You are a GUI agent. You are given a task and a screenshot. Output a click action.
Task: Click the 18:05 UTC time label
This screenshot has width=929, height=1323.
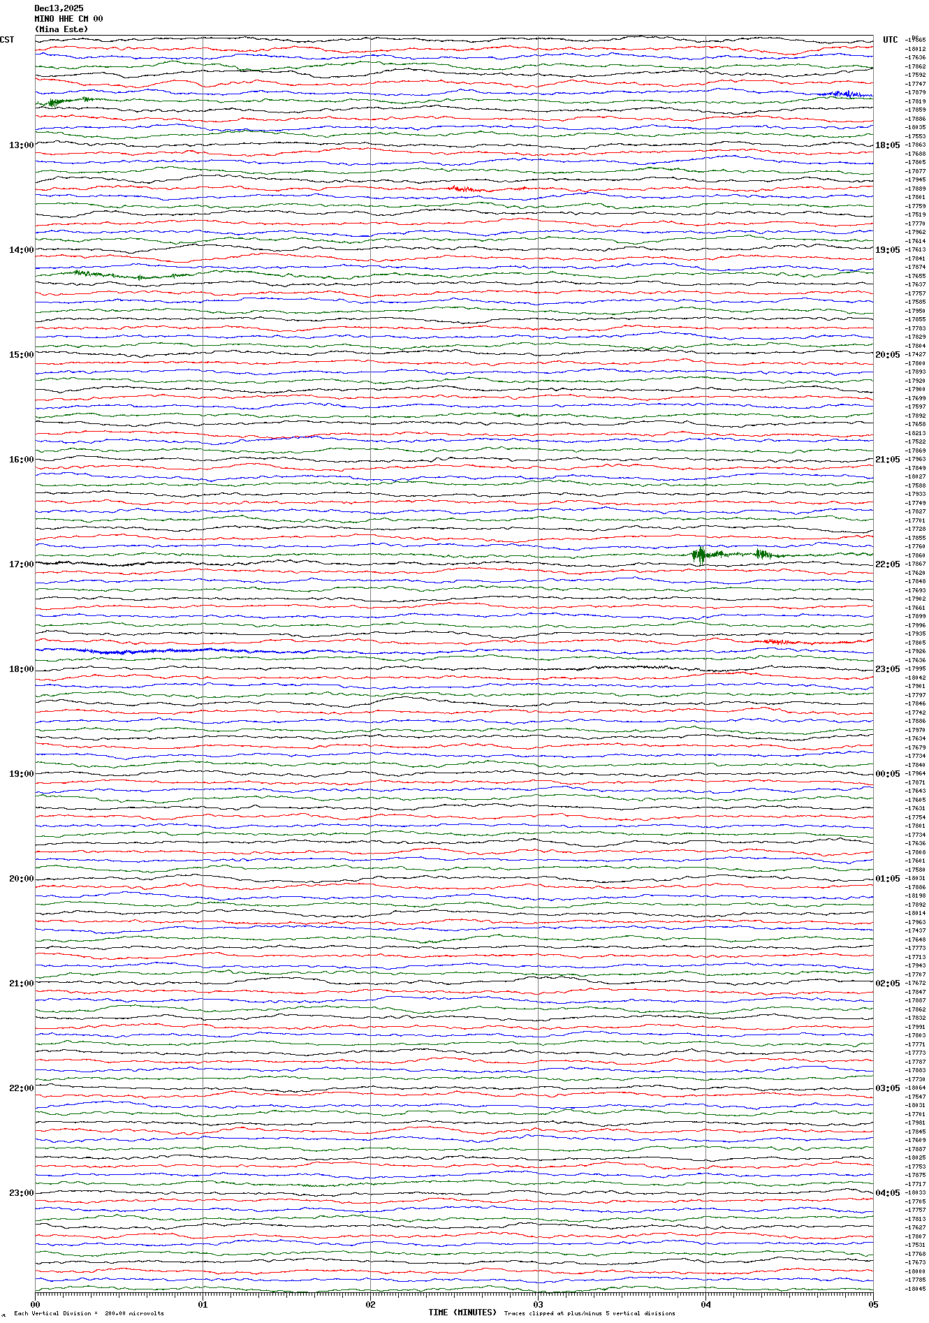pos(887,145)
